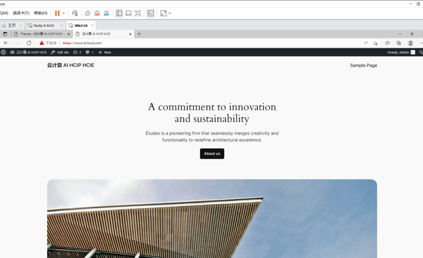Toggle the thumbnail bar view icon
The height and width of the screenshot is (258, 423).
pos(128,13)
